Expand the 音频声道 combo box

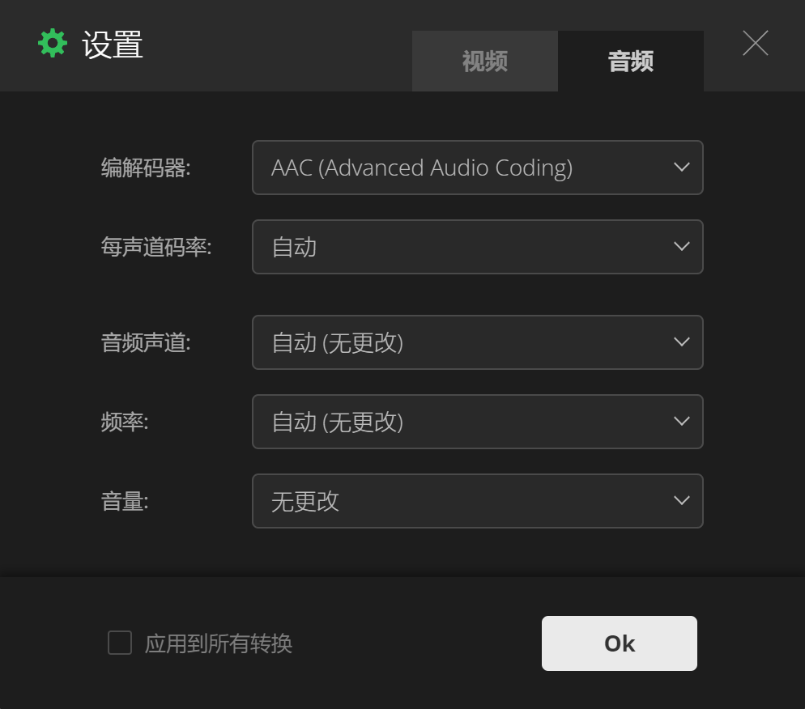point(478,342)
